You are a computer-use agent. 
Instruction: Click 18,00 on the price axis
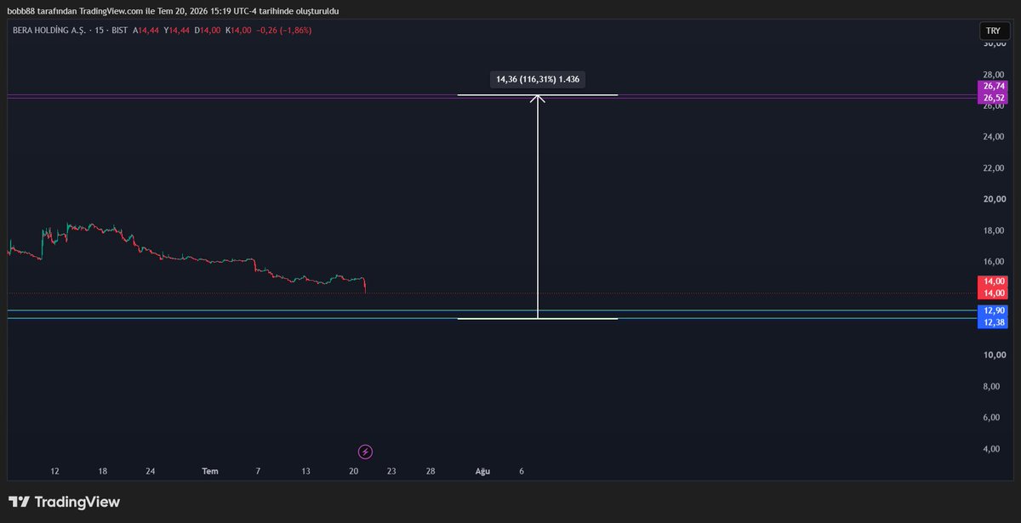point(993,230)
